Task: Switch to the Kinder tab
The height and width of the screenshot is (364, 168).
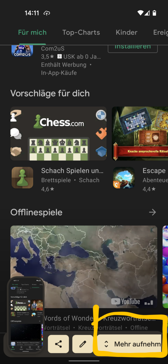Action: click(x=127, y=32)
